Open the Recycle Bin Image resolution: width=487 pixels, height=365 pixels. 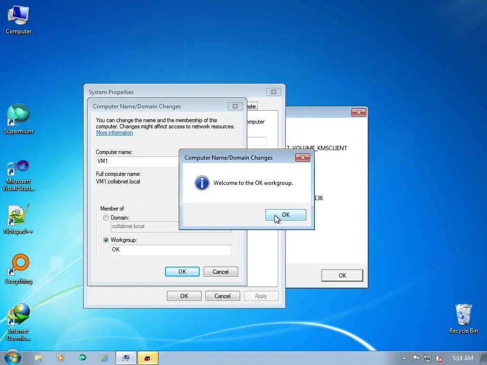tap(463, 318)
